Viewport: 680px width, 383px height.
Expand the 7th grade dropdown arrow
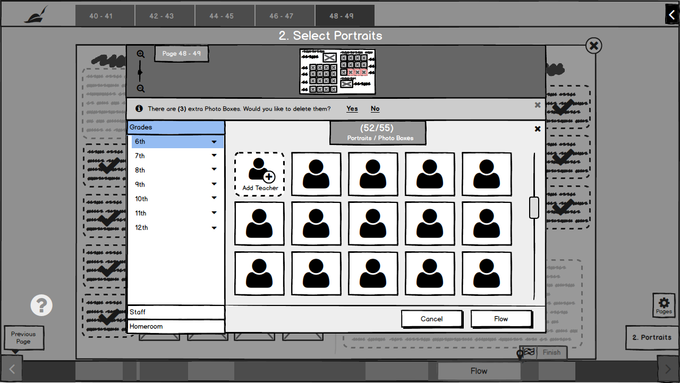tap(214, 156)
